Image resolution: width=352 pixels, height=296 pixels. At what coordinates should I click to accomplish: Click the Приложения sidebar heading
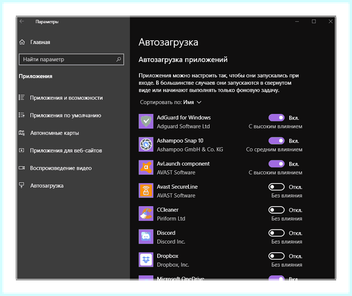click(x=35, y=76)
